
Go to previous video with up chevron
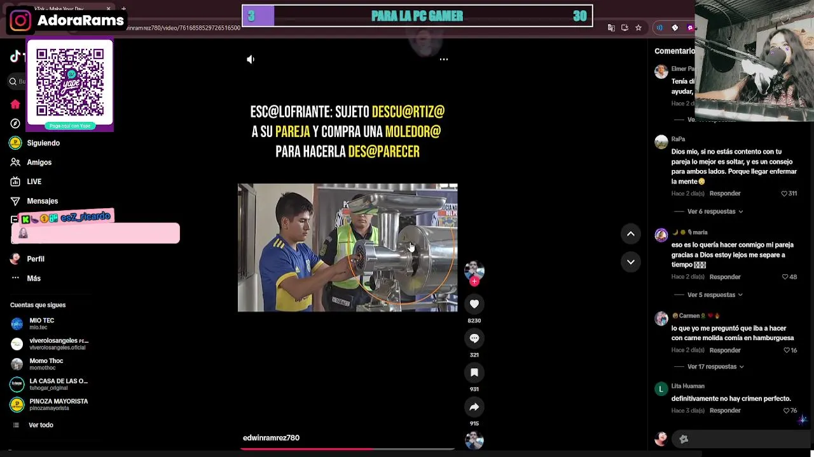tap(631, 234)
